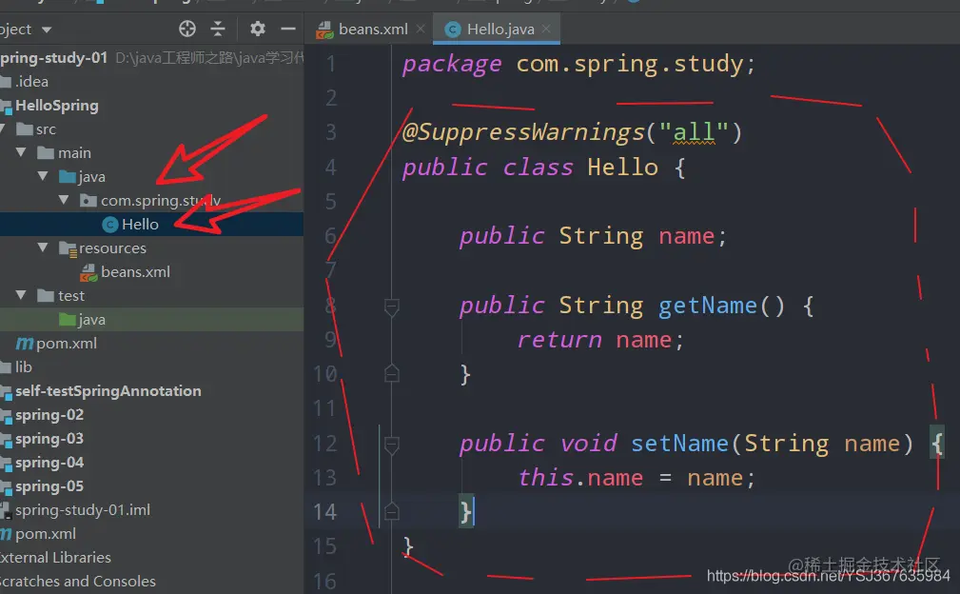
Task: Click the 'return name;' statement
Action: (600, 340)
